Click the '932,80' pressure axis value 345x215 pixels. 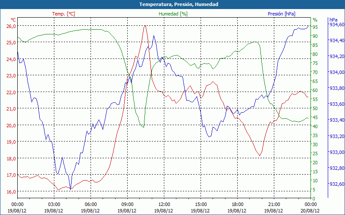[x=336, y=168]
